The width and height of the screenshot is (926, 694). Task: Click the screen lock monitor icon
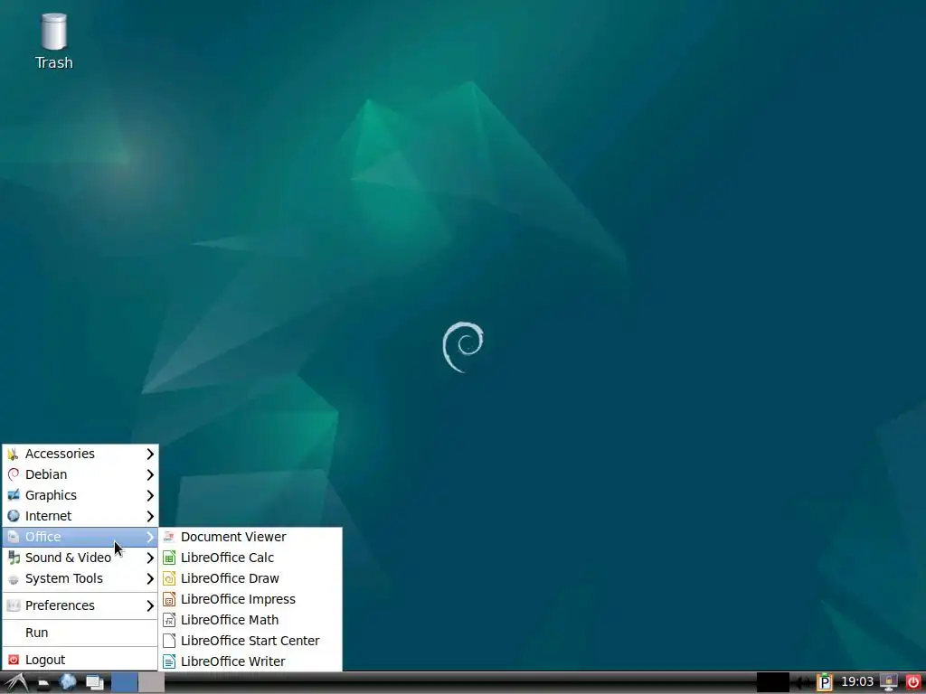pos(889,683)
